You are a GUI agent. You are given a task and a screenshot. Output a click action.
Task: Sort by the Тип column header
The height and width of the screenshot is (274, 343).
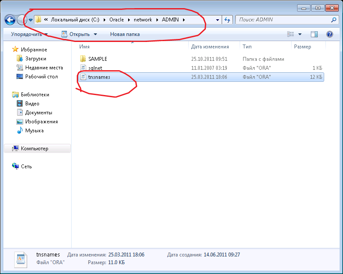point(247,47)
